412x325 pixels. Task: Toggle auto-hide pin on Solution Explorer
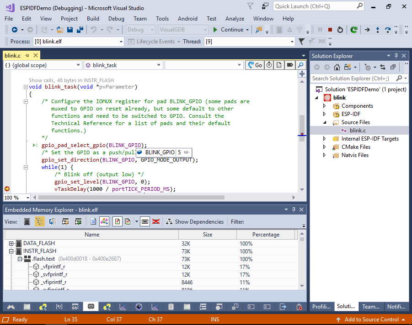[x=396, y=56]
